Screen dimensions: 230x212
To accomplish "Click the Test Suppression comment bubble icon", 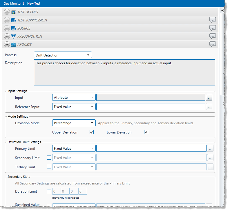I will [x=213, y=20].
